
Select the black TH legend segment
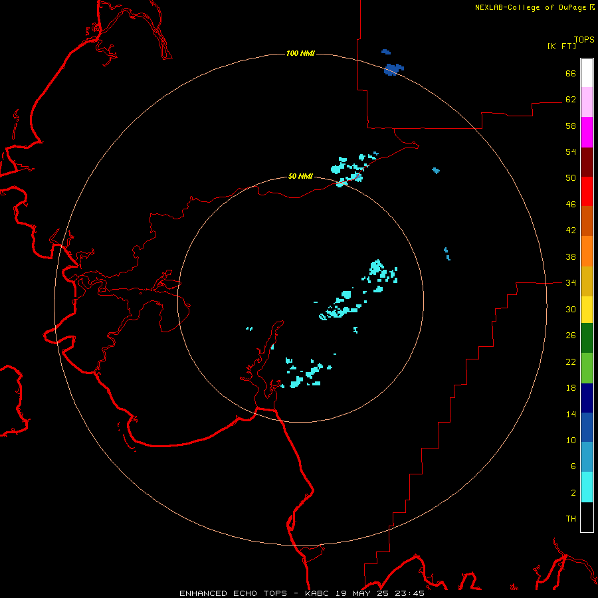[x=587, y=517]
